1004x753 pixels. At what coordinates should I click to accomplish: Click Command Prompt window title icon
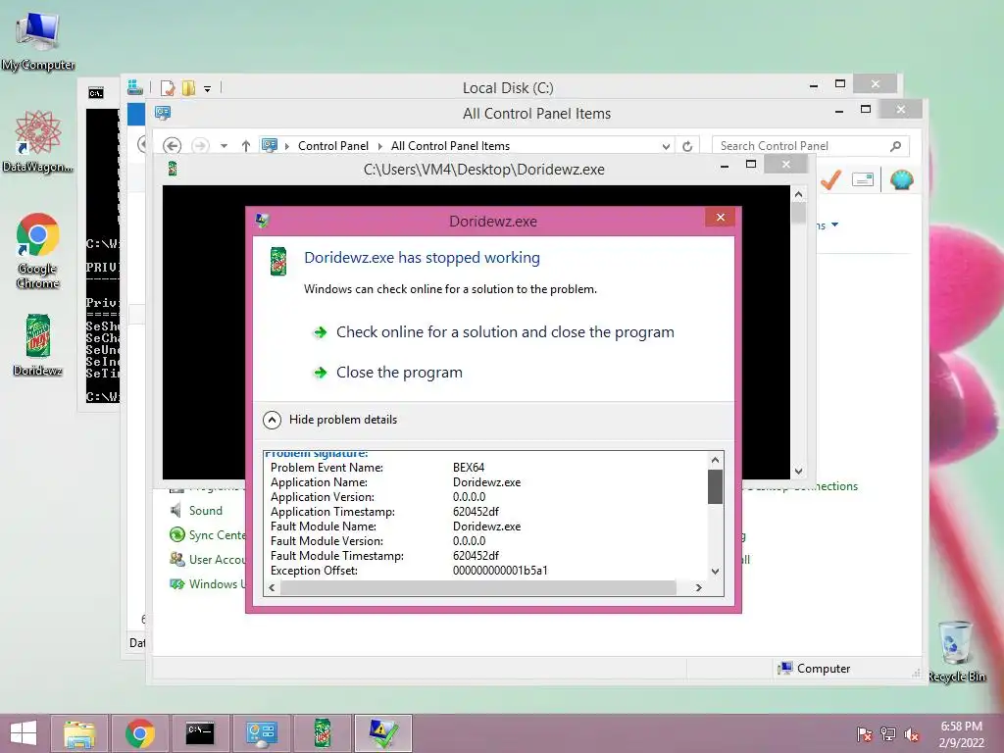[x=96, y=93]
